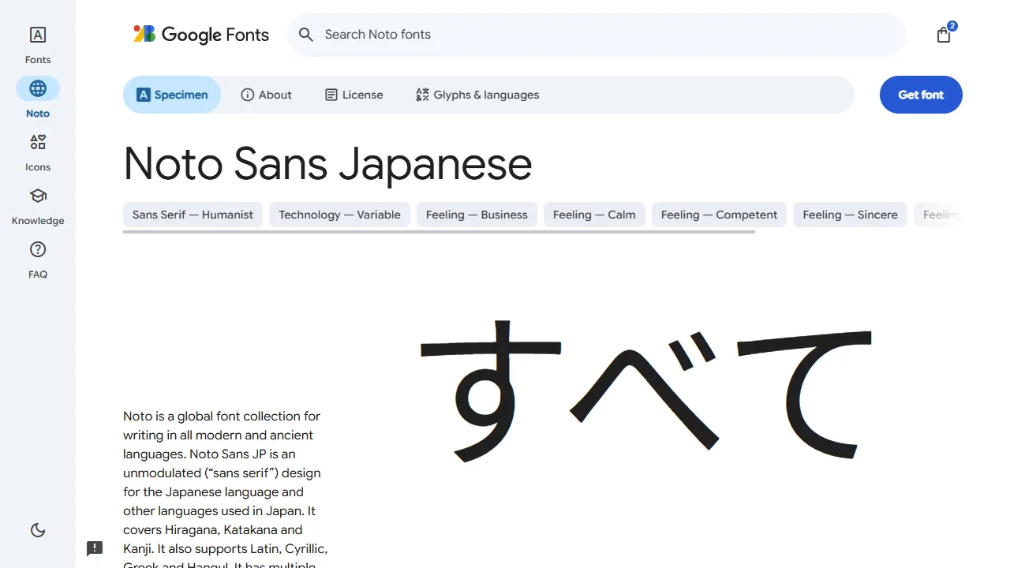Select the Feeling — Competent tag
The width and height of the screenshot is (1010, 568).
(719, 215)
